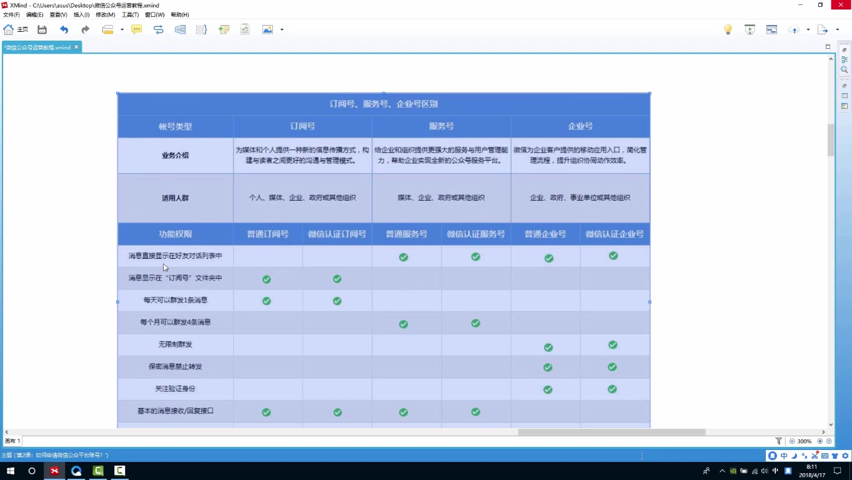This screenshot has width=852, height=480.
Task: Click the vertical scrollbar thumb
Action: [831, 140]
